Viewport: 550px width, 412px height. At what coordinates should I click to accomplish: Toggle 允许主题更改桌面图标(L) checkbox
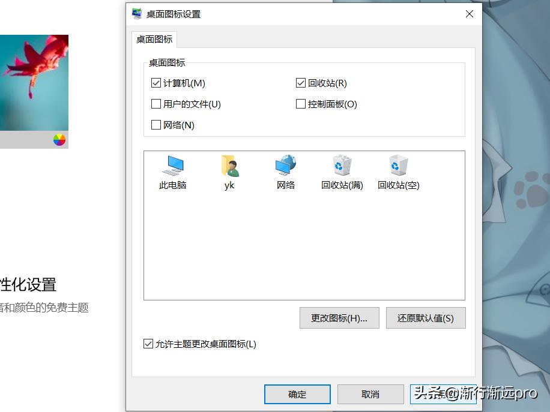point(148,344)
